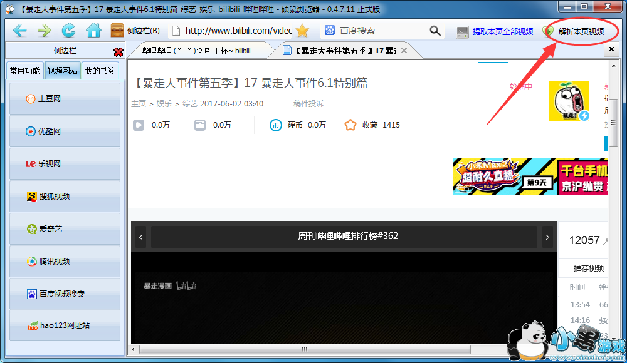Screen dimensions: 627x363
Task: Toggle 侧边栏(B) sidebar button in the toolbar
Action: pyautogui.click(x=135, y=30)
